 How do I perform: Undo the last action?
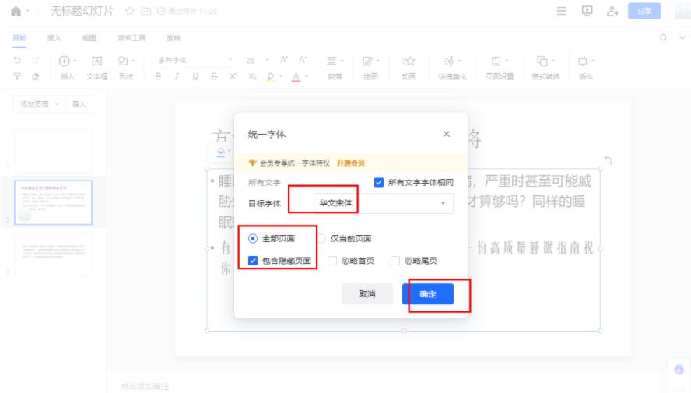pos(17,61)
